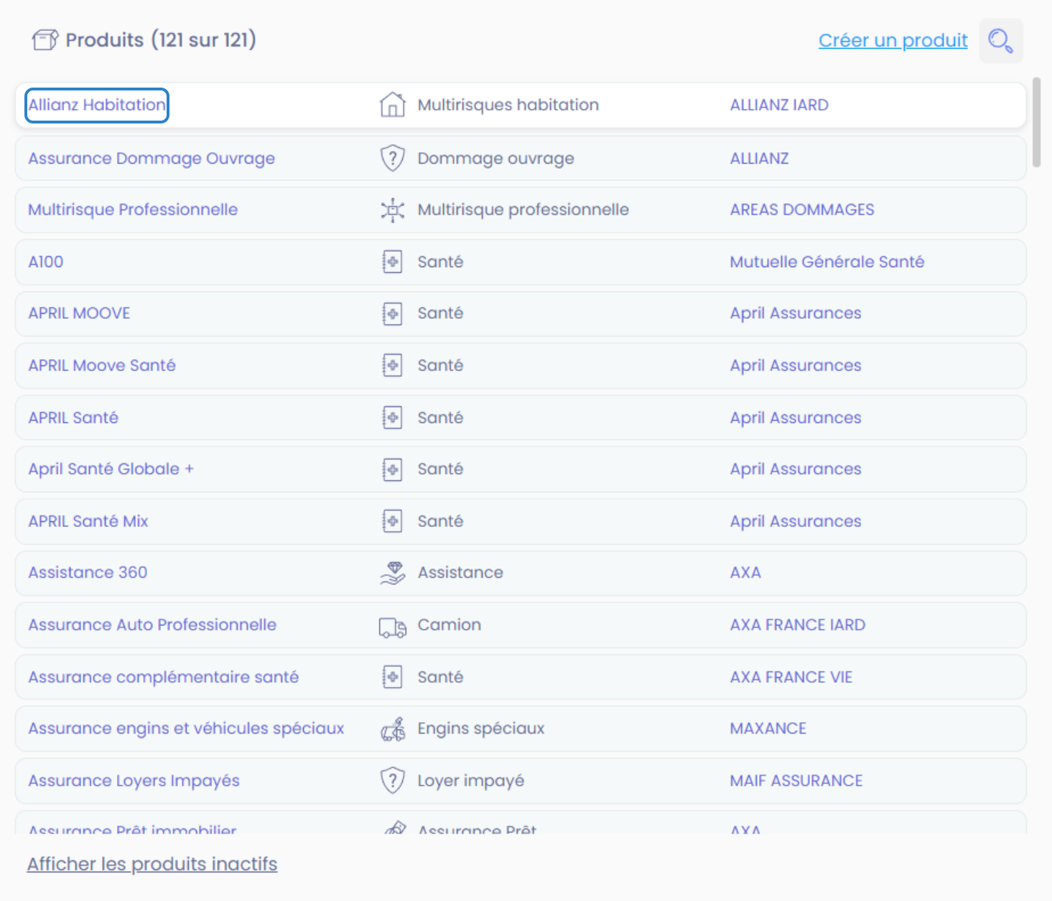Click ALLIANZ insurer in Dommage Ouvrage row

(759, 159)
